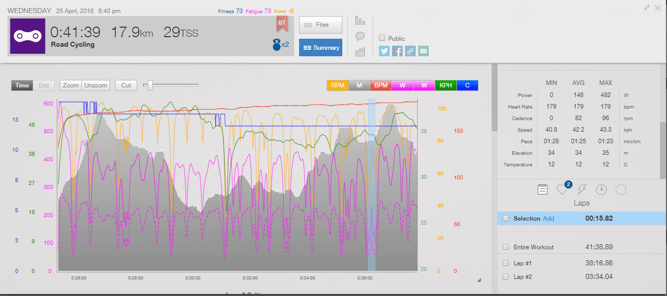Email workout using the envelope icon
The height and width of the screenshot is (296, 667).
424,51
